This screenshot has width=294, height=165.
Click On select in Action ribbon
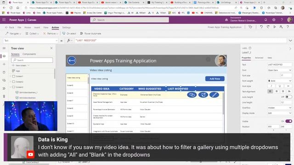tap(69, 33)
